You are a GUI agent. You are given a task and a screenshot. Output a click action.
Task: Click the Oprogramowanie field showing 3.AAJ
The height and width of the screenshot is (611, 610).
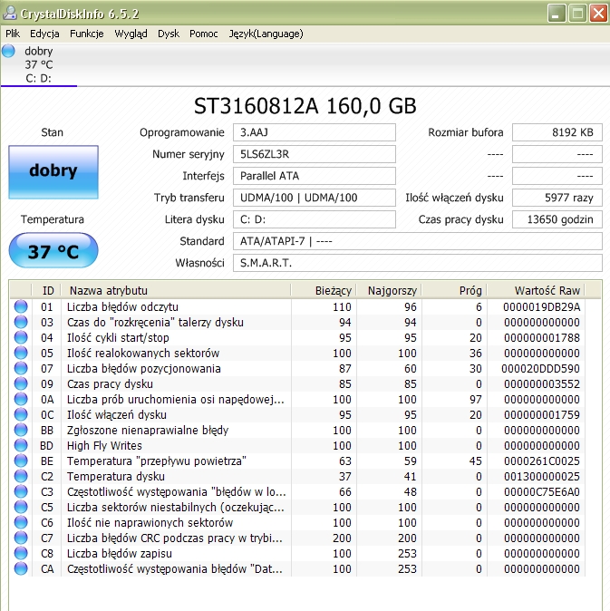(315, 132)
